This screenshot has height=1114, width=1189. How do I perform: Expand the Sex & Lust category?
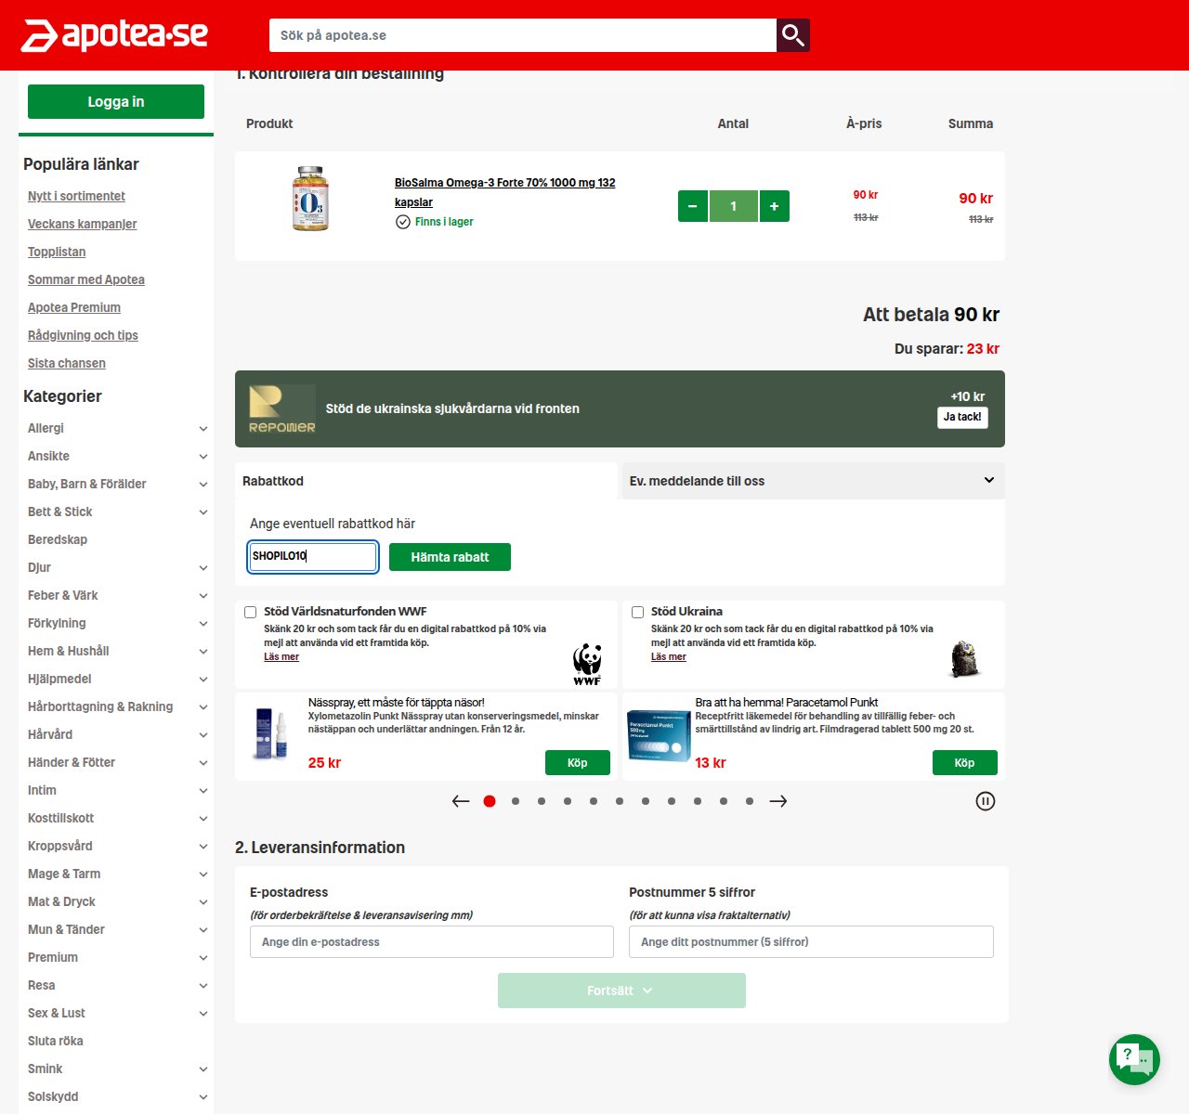point(203,1014)
